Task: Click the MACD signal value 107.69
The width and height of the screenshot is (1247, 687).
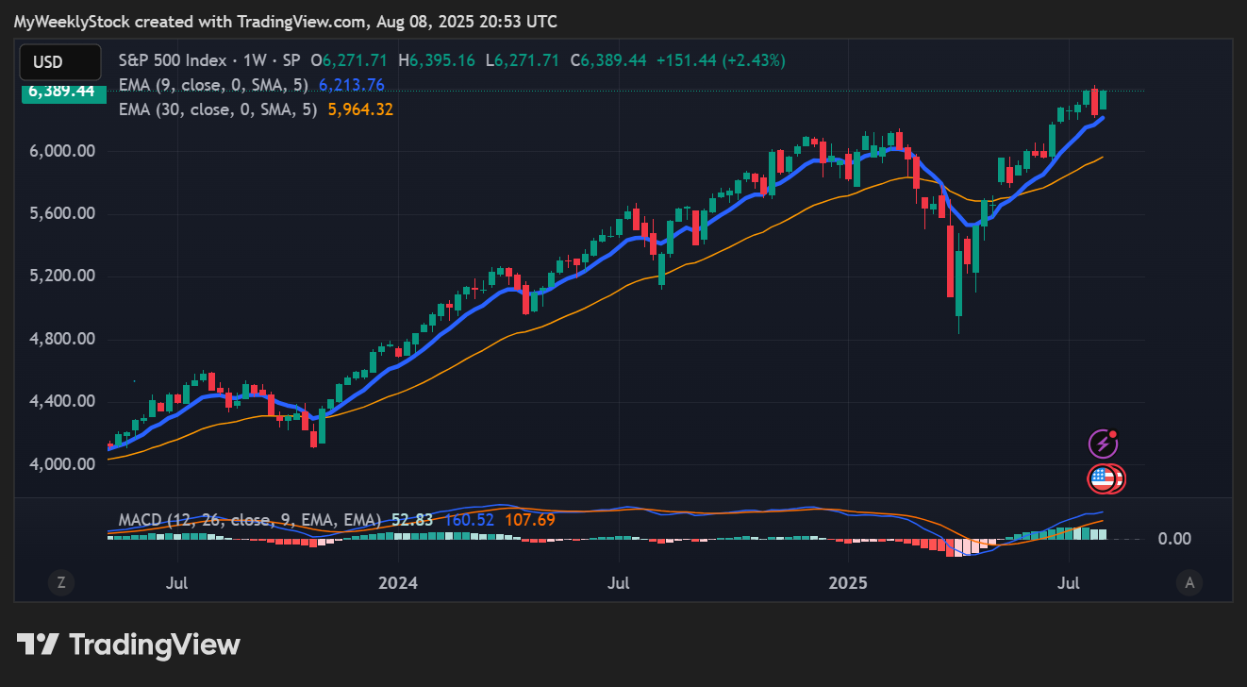Action: 530,520
